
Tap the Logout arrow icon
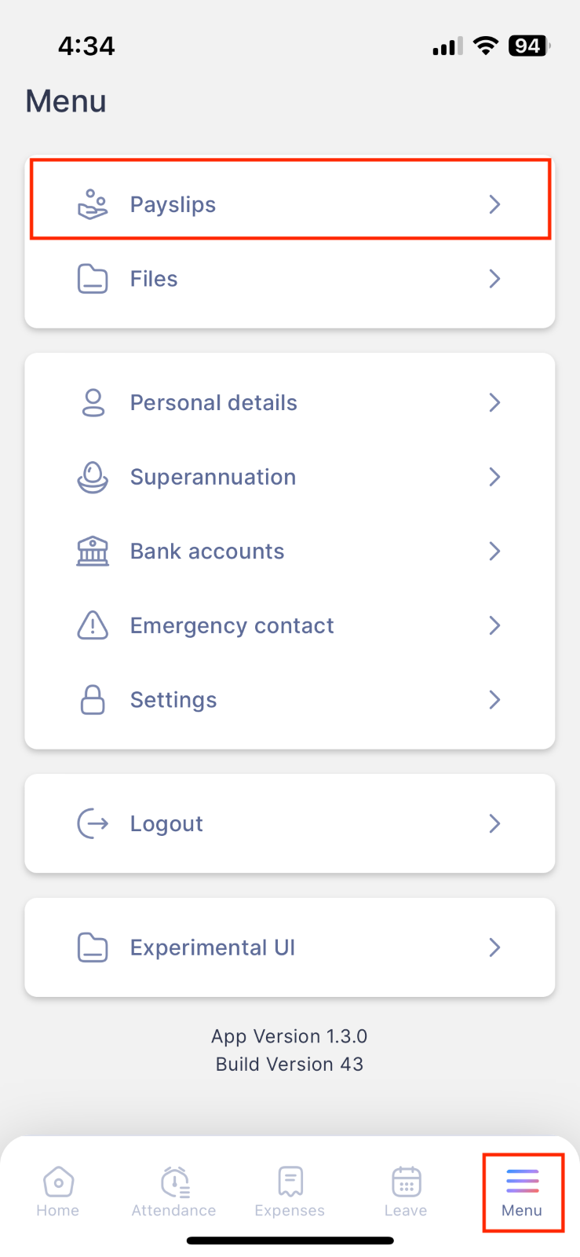(x=93, y=823)
